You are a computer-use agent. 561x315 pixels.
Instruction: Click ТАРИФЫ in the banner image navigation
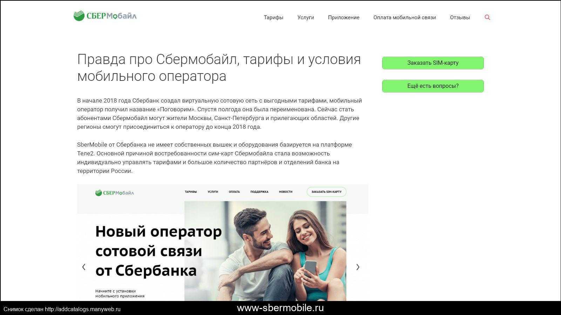[x=191, y=192]
